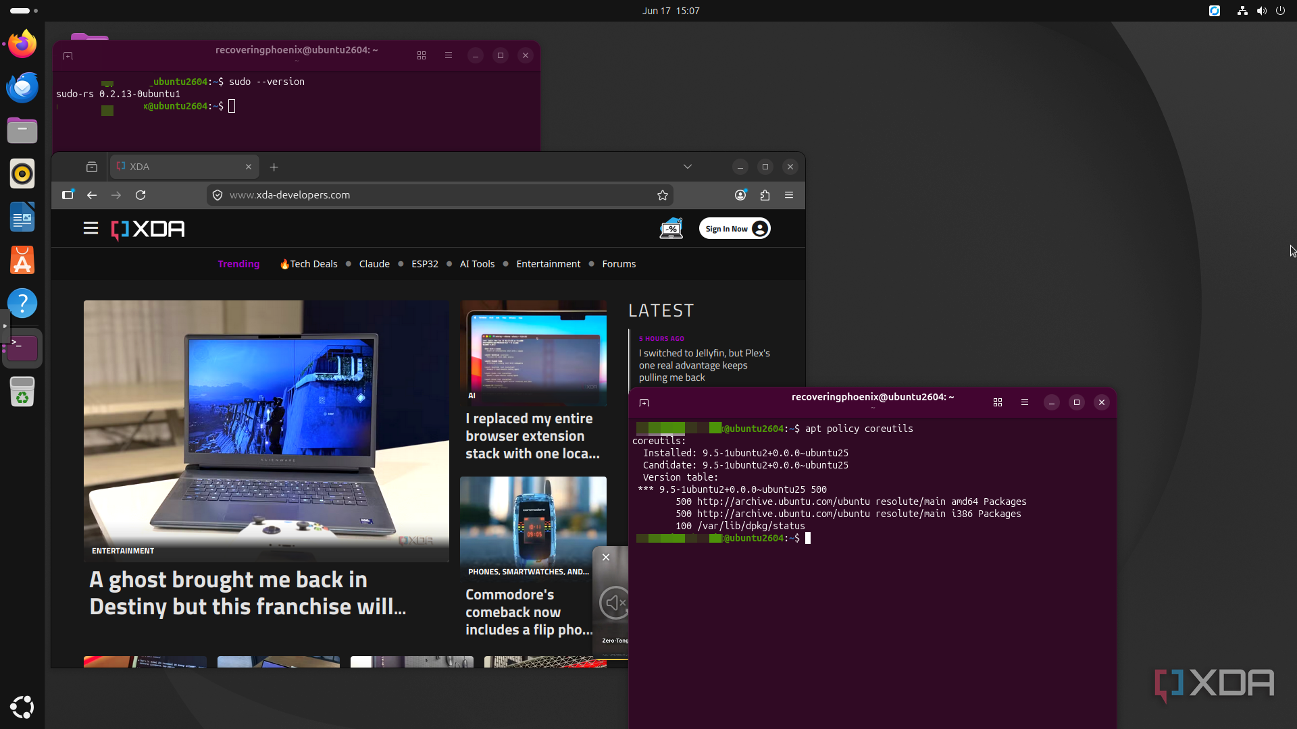
Task: Open the Commodore flip phone article thumbnail
Action: [533, 528]
